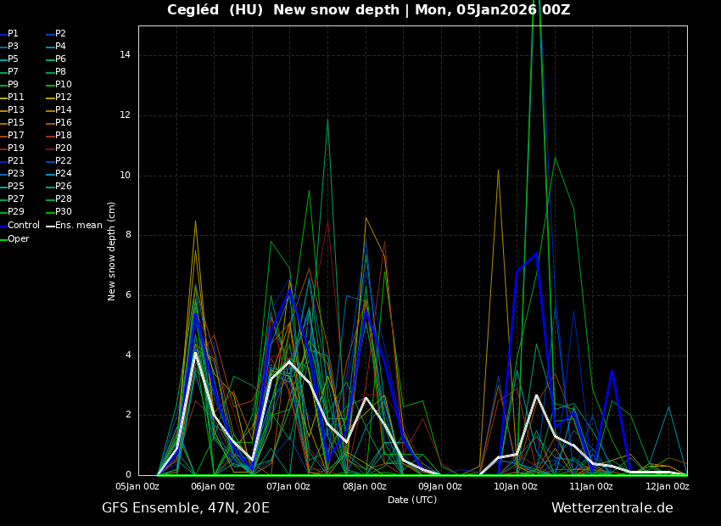Viewport: 721px width, 526px height.
Task: Click the Date (UTC) axis title
Action: coord(412,500)
